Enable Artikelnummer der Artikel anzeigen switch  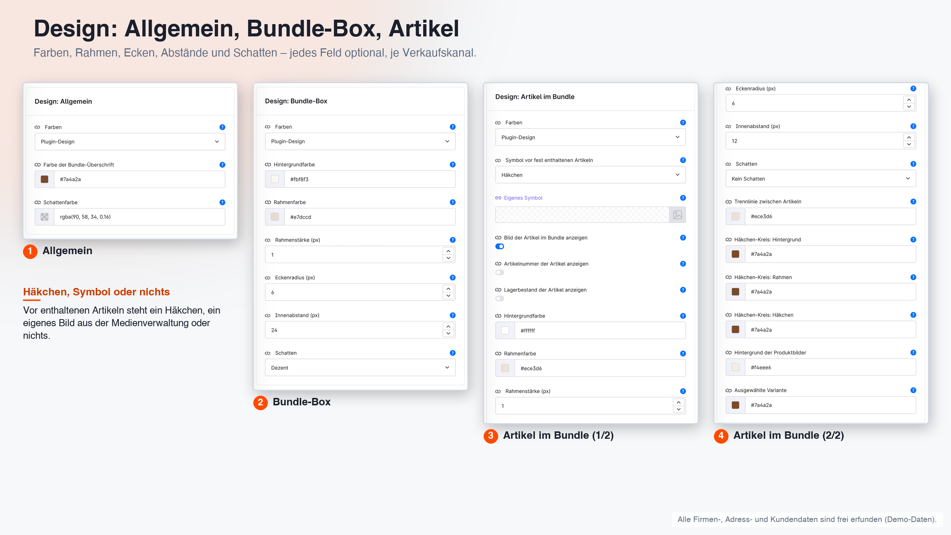[x=500, y=272]
